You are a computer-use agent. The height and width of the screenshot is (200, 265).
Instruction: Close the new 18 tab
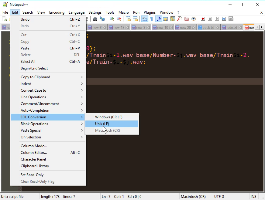(x=127, y=28)
